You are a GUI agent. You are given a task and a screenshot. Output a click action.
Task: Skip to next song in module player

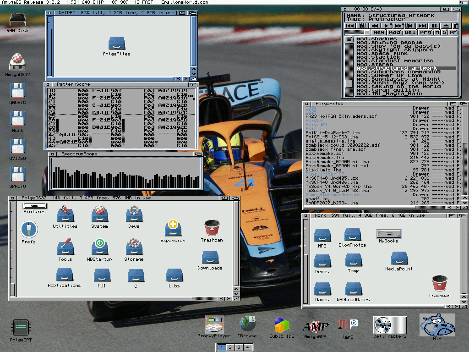422,26
